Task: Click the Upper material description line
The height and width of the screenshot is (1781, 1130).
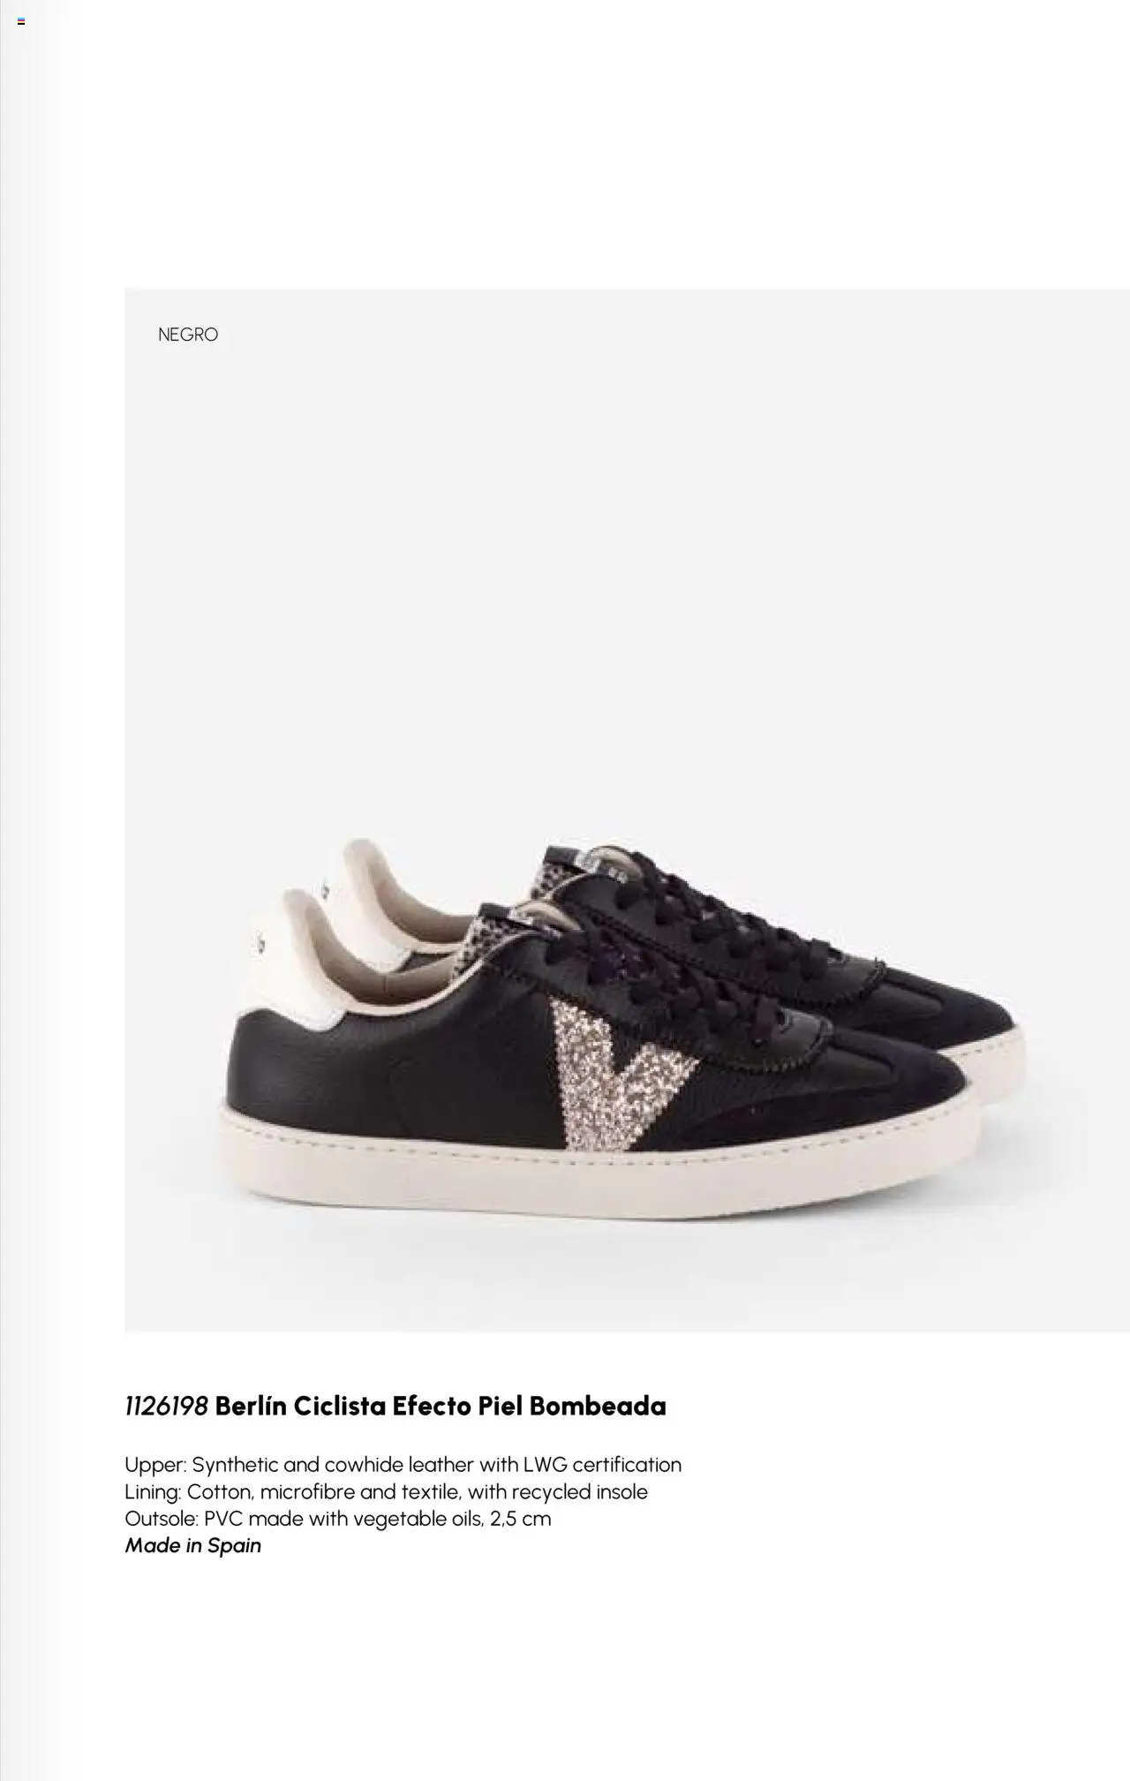Action: click(403, 1465)
